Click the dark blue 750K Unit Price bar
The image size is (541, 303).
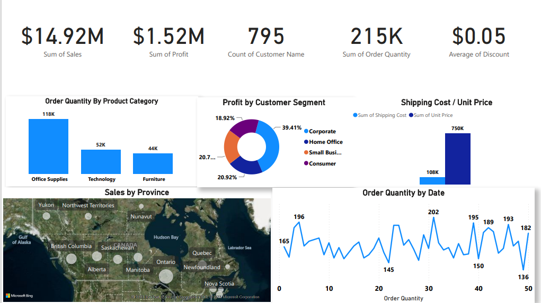(457, 159)
